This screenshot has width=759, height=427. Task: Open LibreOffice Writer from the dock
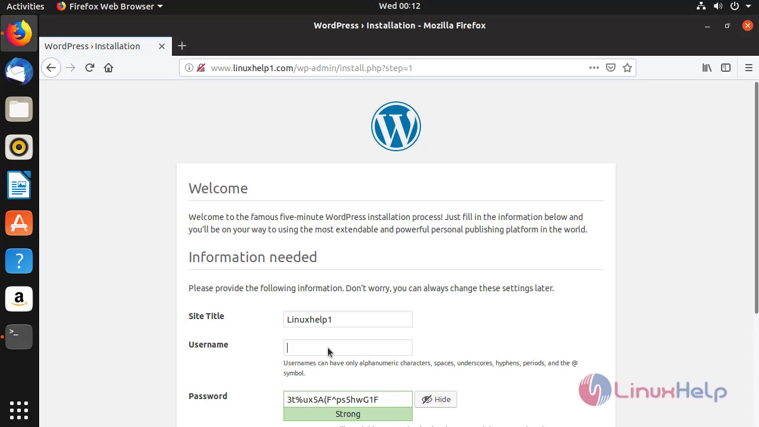coord(19,185)
